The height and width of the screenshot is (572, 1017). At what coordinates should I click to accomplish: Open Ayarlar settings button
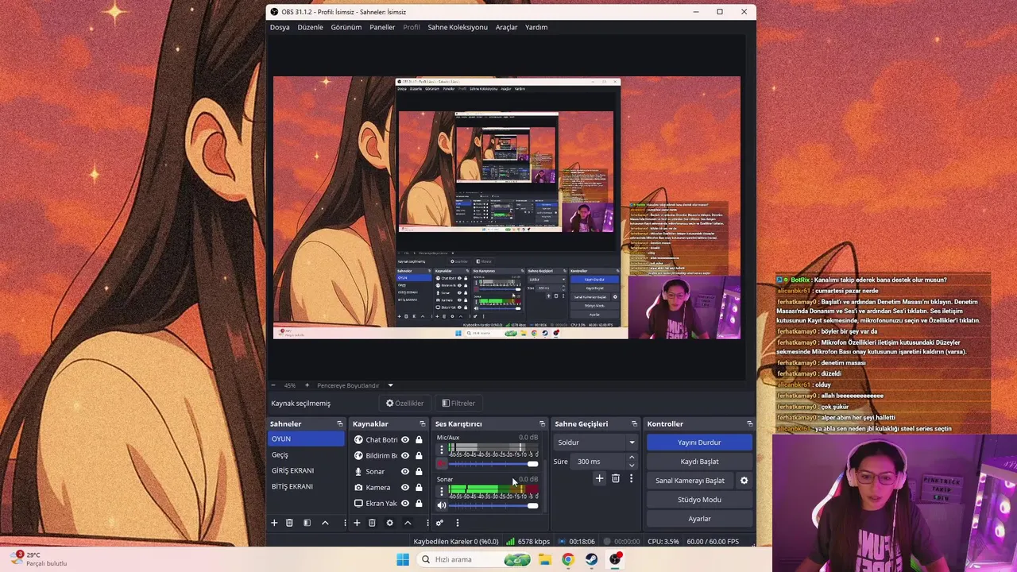tap(699, 519)
